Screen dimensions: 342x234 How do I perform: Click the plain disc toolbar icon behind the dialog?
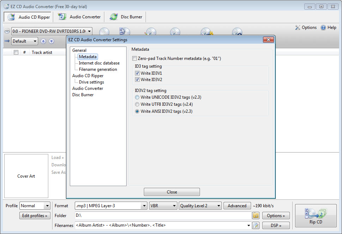click(104, 32)
